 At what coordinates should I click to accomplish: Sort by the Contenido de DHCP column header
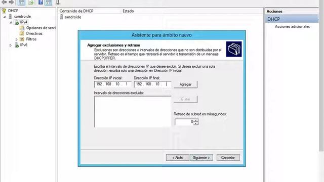tap(76, 11)
